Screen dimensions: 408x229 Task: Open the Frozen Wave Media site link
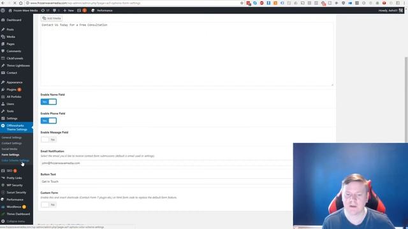(x=23, y=11)
